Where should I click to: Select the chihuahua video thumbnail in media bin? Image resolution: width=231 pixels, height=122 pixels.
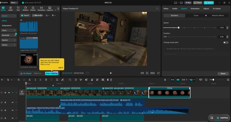29,60
